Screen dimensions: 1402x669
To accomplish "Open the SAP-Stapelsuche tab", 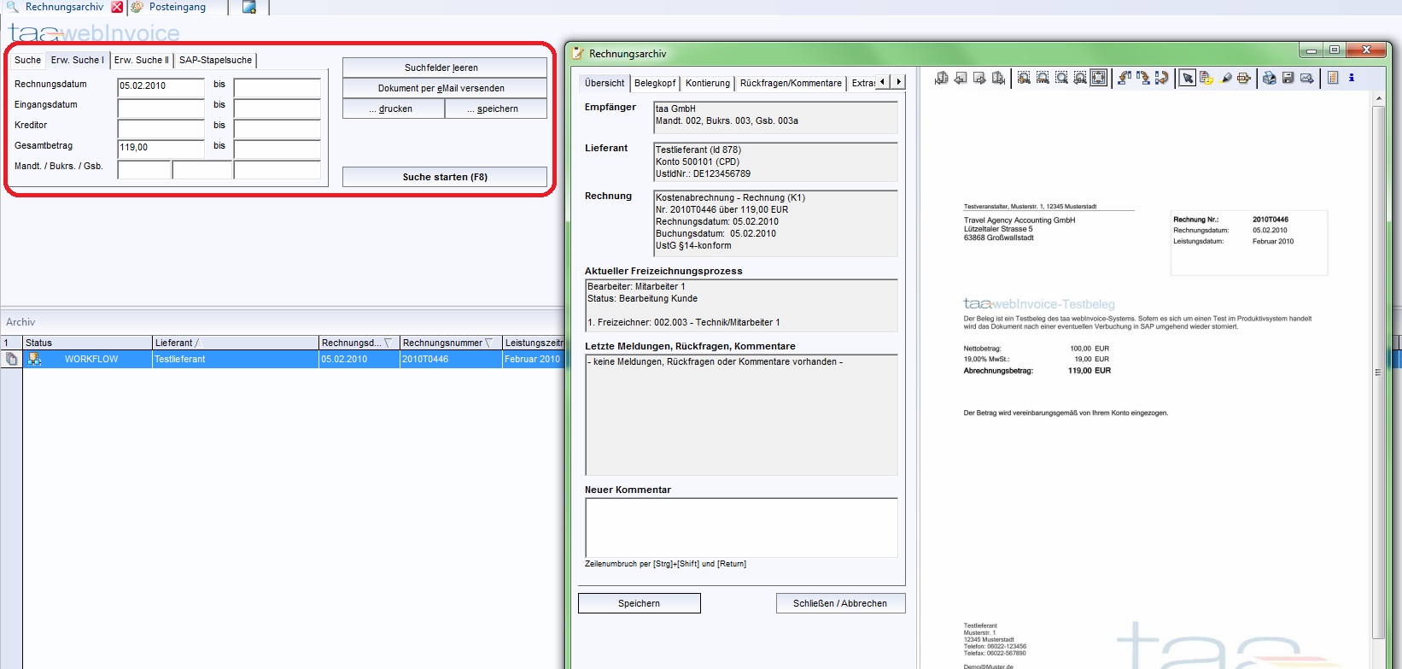I will coord(215,60).
